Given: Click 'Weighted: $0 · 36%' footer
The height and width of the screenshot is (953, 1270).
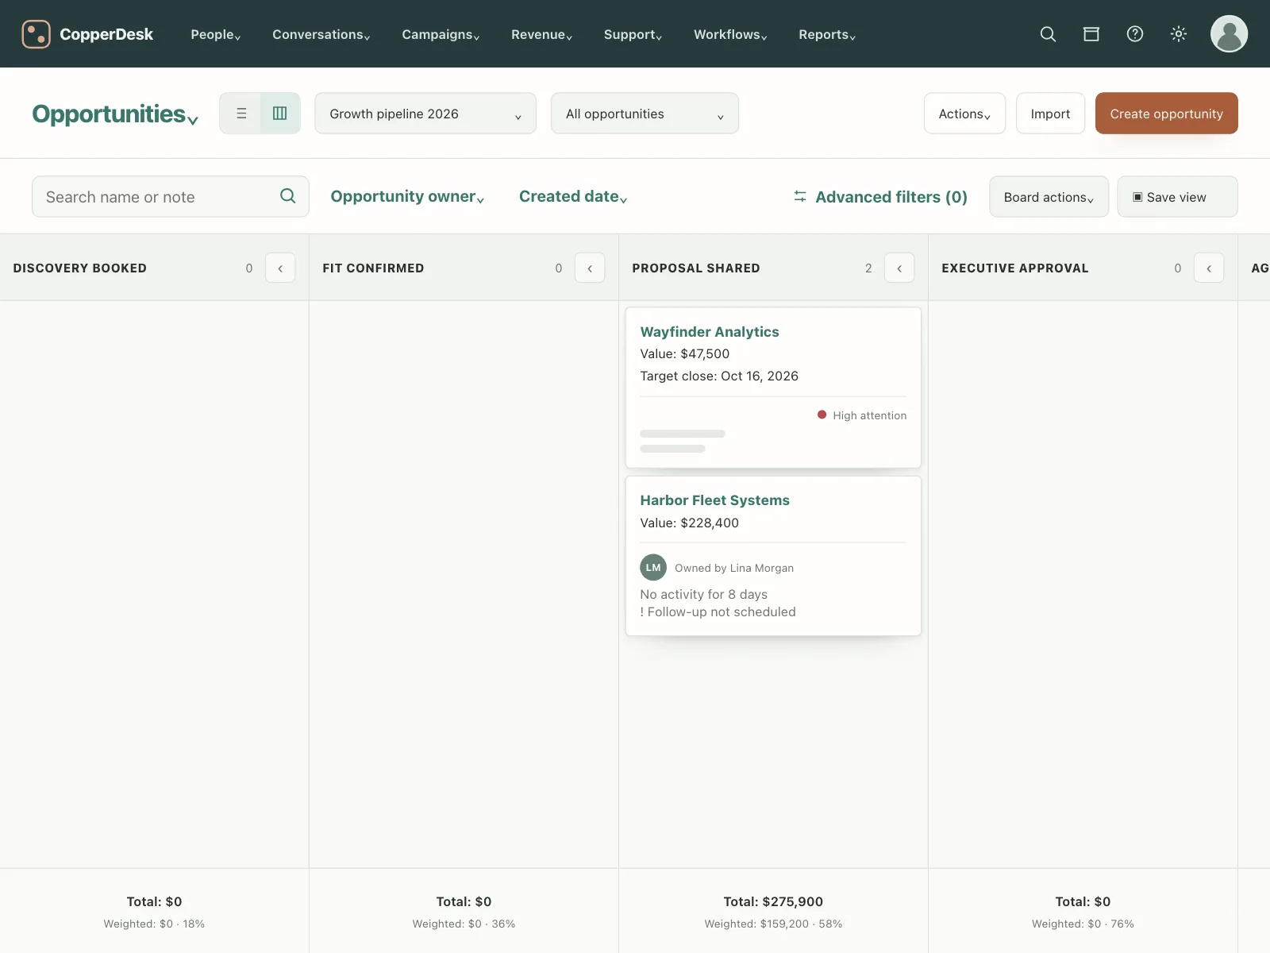Looking at the screenshot, I should pos(464,924).
